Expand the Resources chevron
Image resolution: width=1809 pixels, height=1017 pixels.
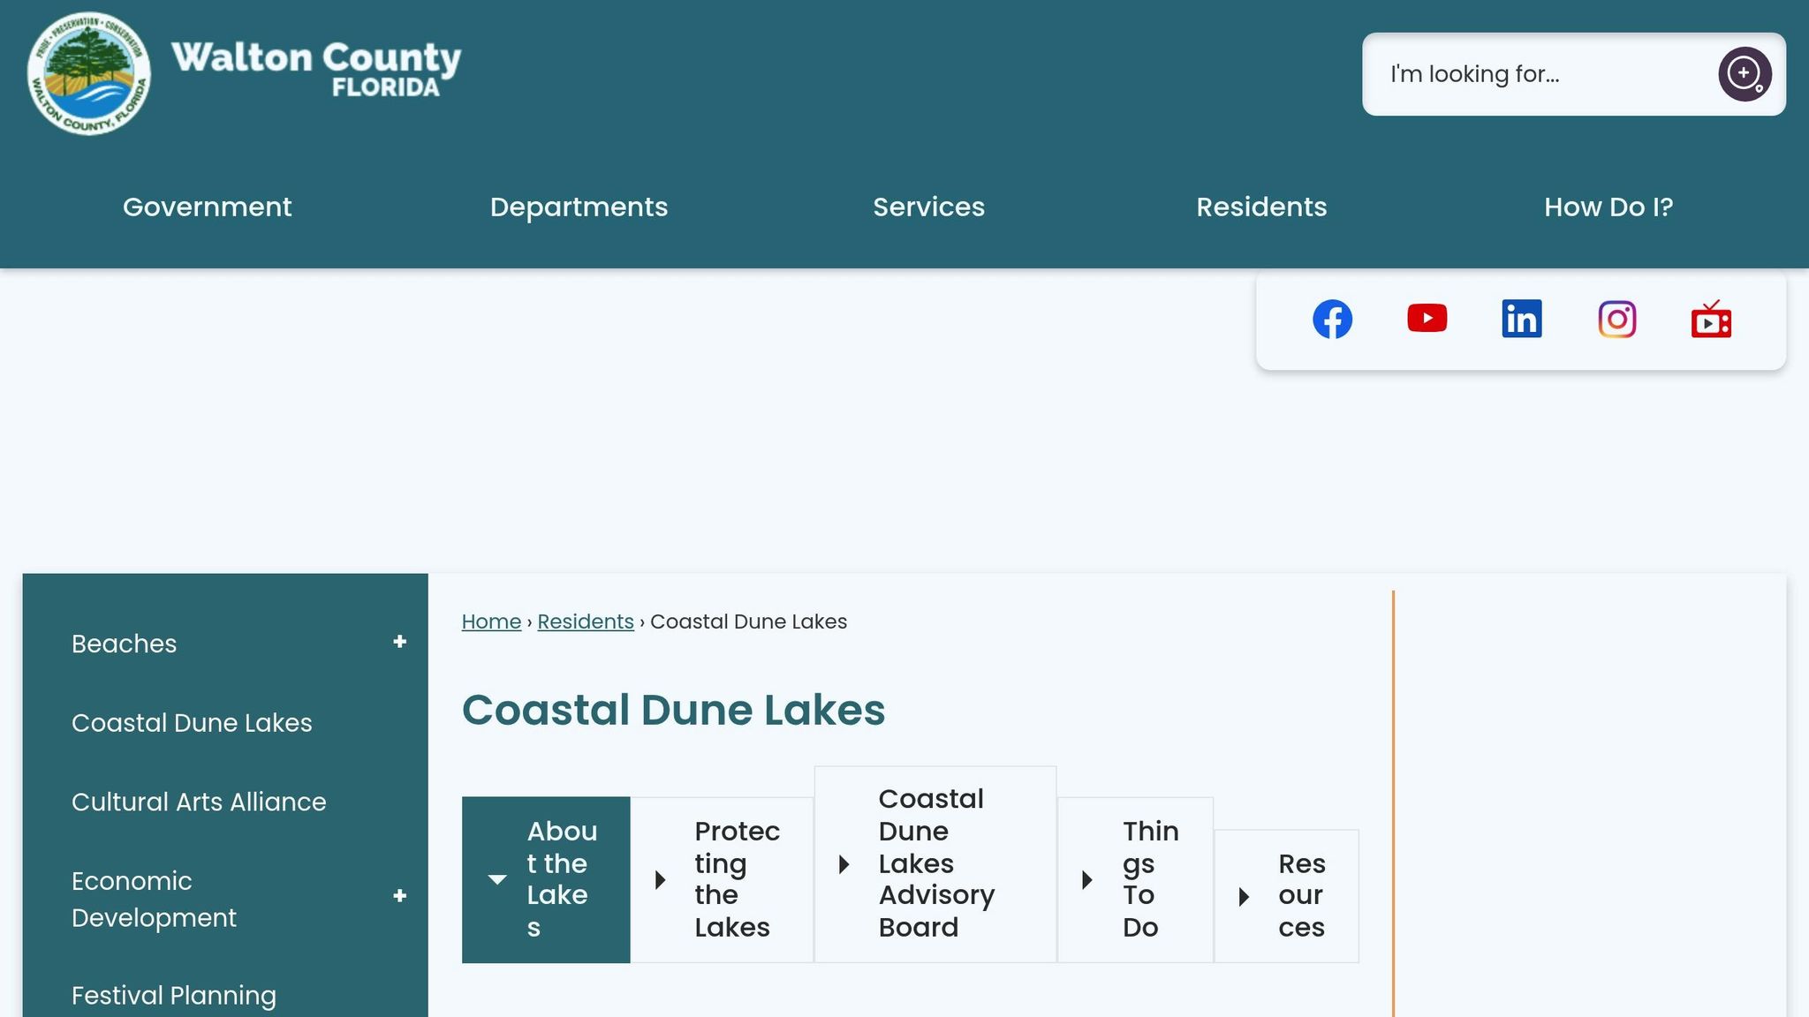click(1245, 896)
